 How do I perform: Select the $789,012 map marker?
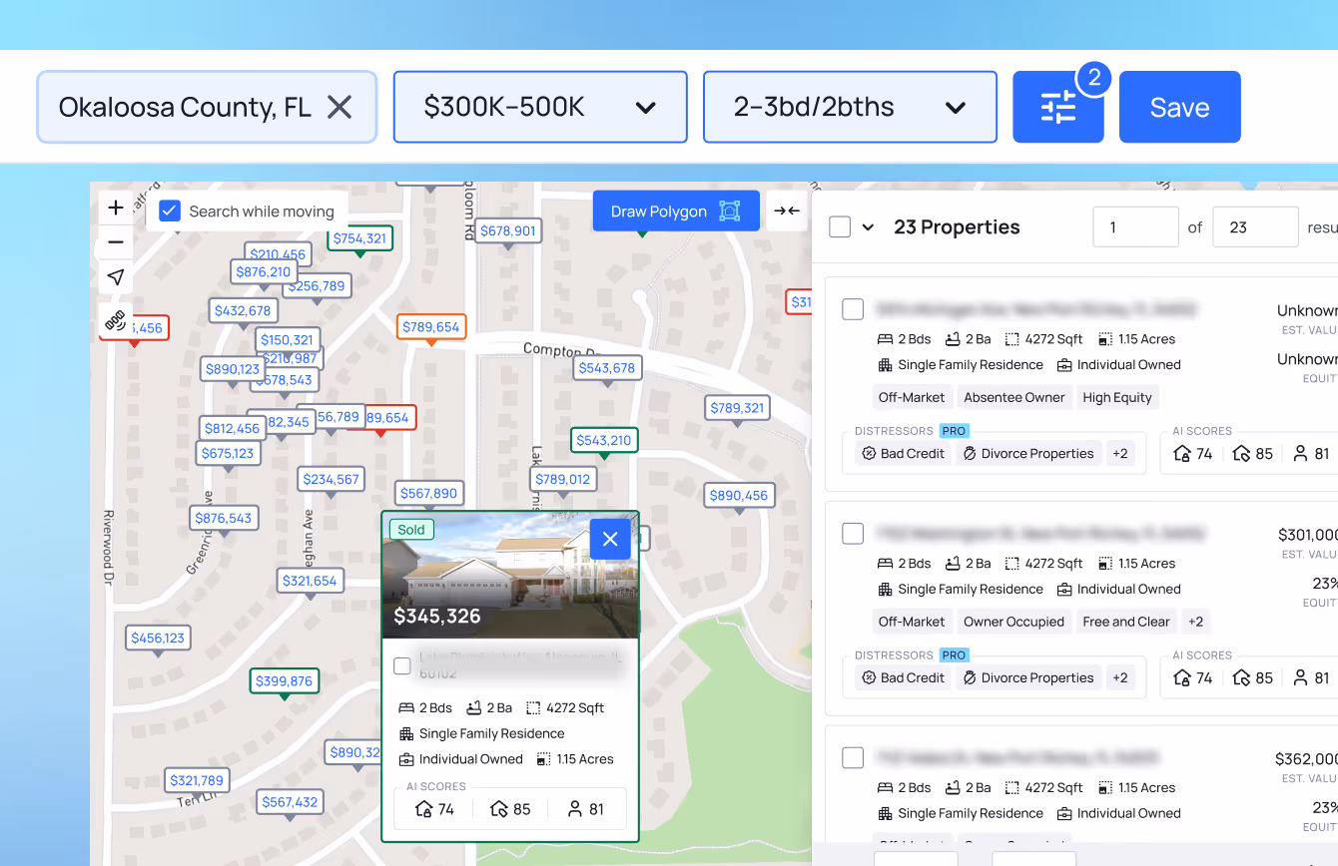pos(562,480)
